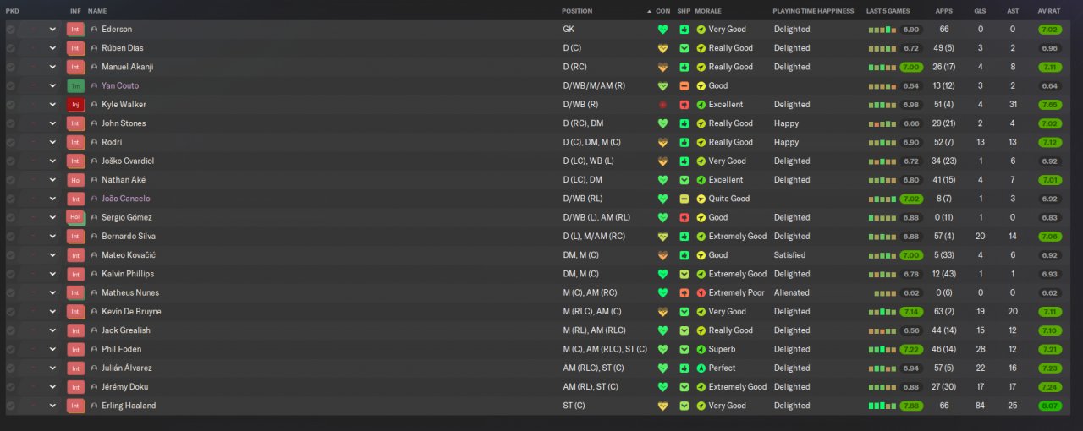
Task: Click Kyle Walker's red Inj badge
Action: [x=76, y=105]
